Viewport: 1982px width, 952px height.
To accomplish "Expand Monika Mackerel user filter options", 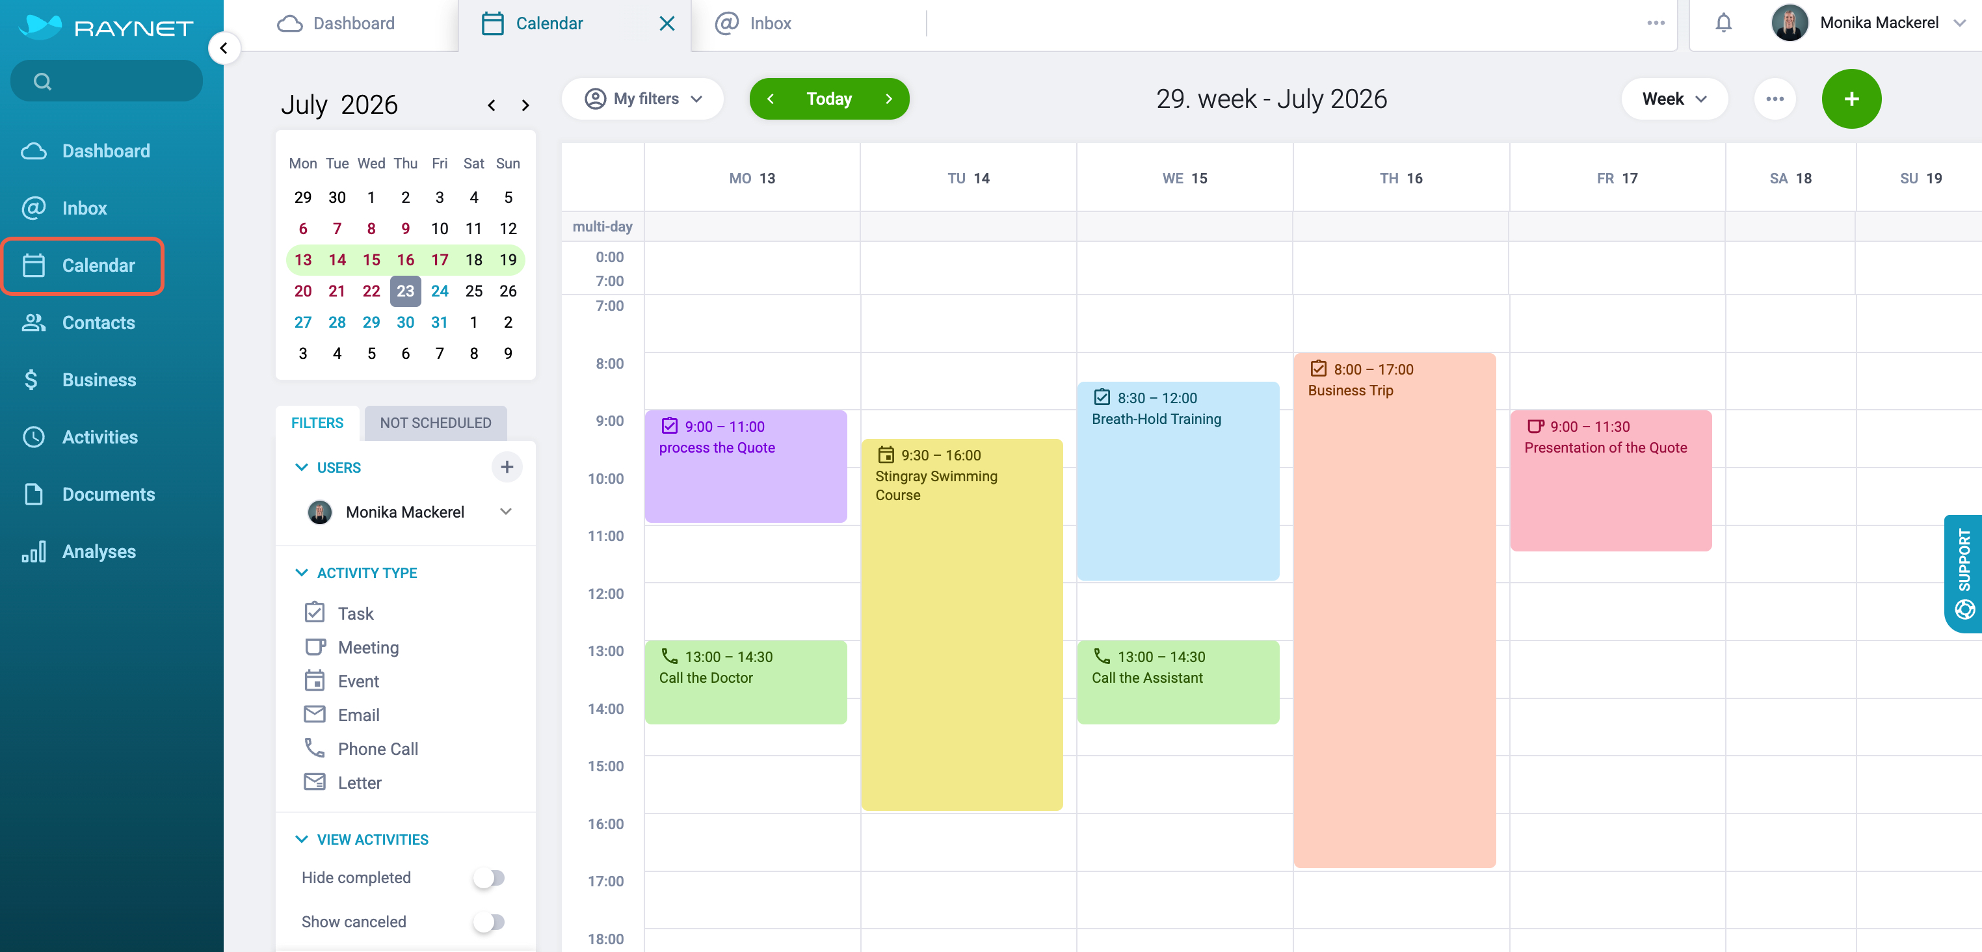I will [505, 511].
